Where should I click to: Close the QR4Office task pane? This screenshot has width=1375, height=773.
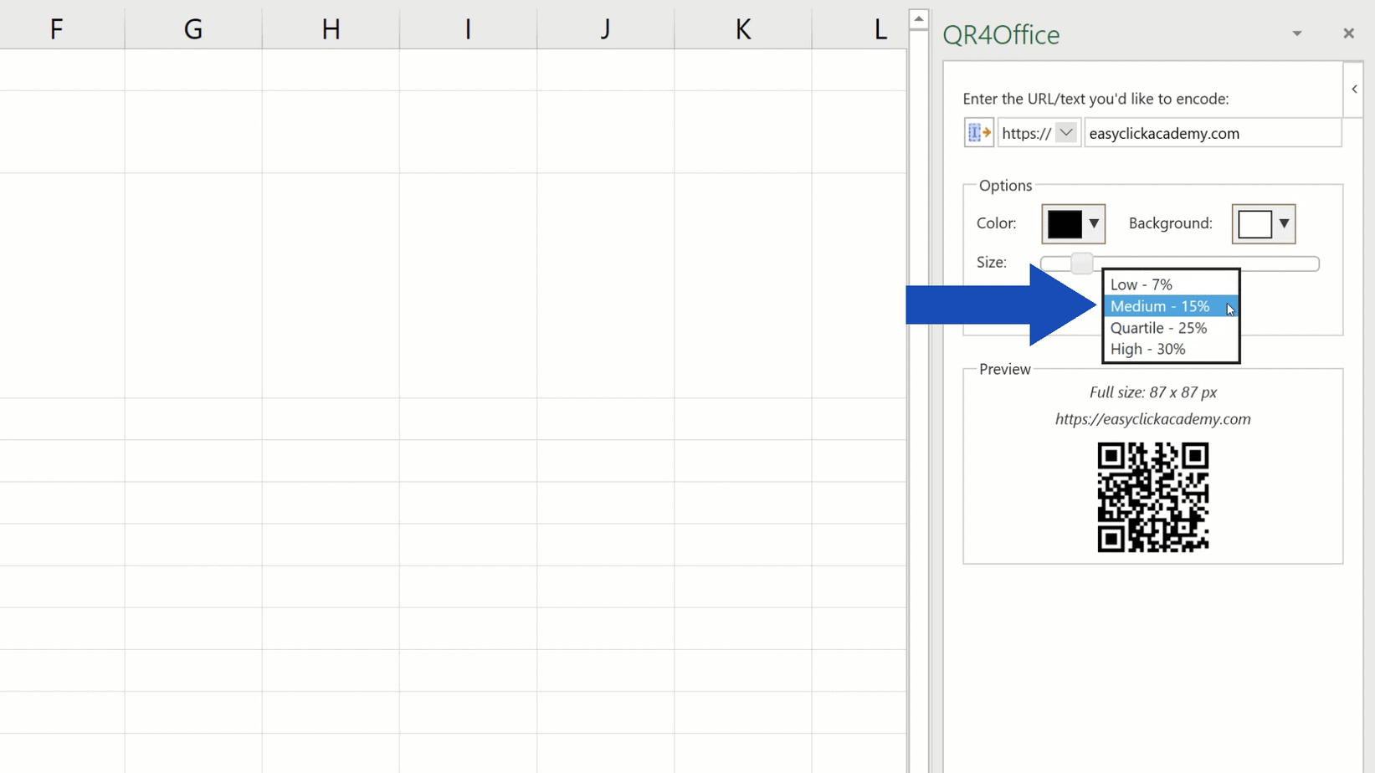pos(1348,33)
